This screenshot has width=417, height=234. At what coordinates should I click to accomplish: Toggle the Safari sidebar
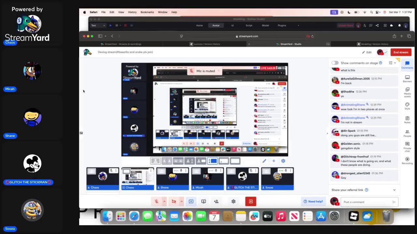[100, 36]
